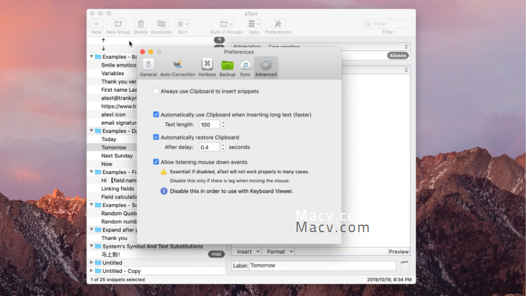Click the Filter search field
527x296 pixels.
pos(388,24)
